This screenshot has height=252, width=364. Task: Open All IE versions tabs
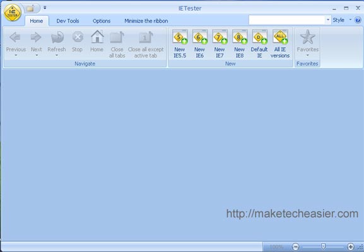[280, 43]
